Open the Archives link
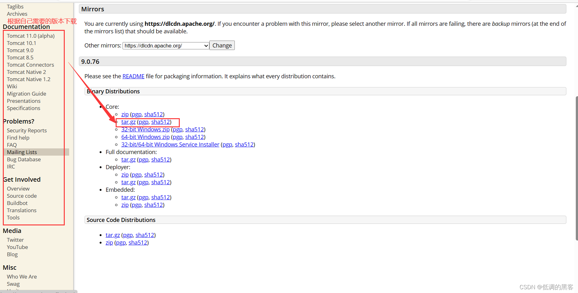The height and width of the screenshot is (293, 578). [x=17, y=14]
